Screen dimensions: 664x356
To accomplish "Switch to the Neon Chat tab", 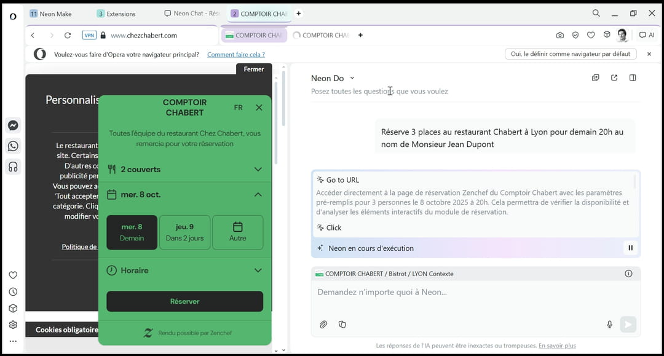I will click(x=192, y=14).
